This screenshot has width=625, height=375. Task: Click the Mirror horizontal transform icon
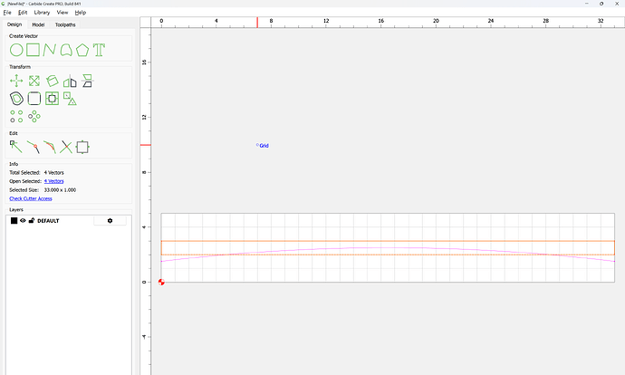(70, 81)
